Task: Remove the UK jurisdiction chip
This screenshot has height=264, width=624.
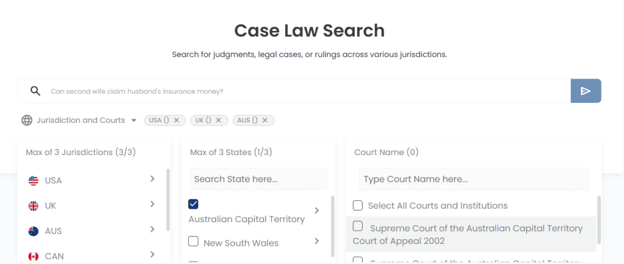Action: click(x=219, y=120)
